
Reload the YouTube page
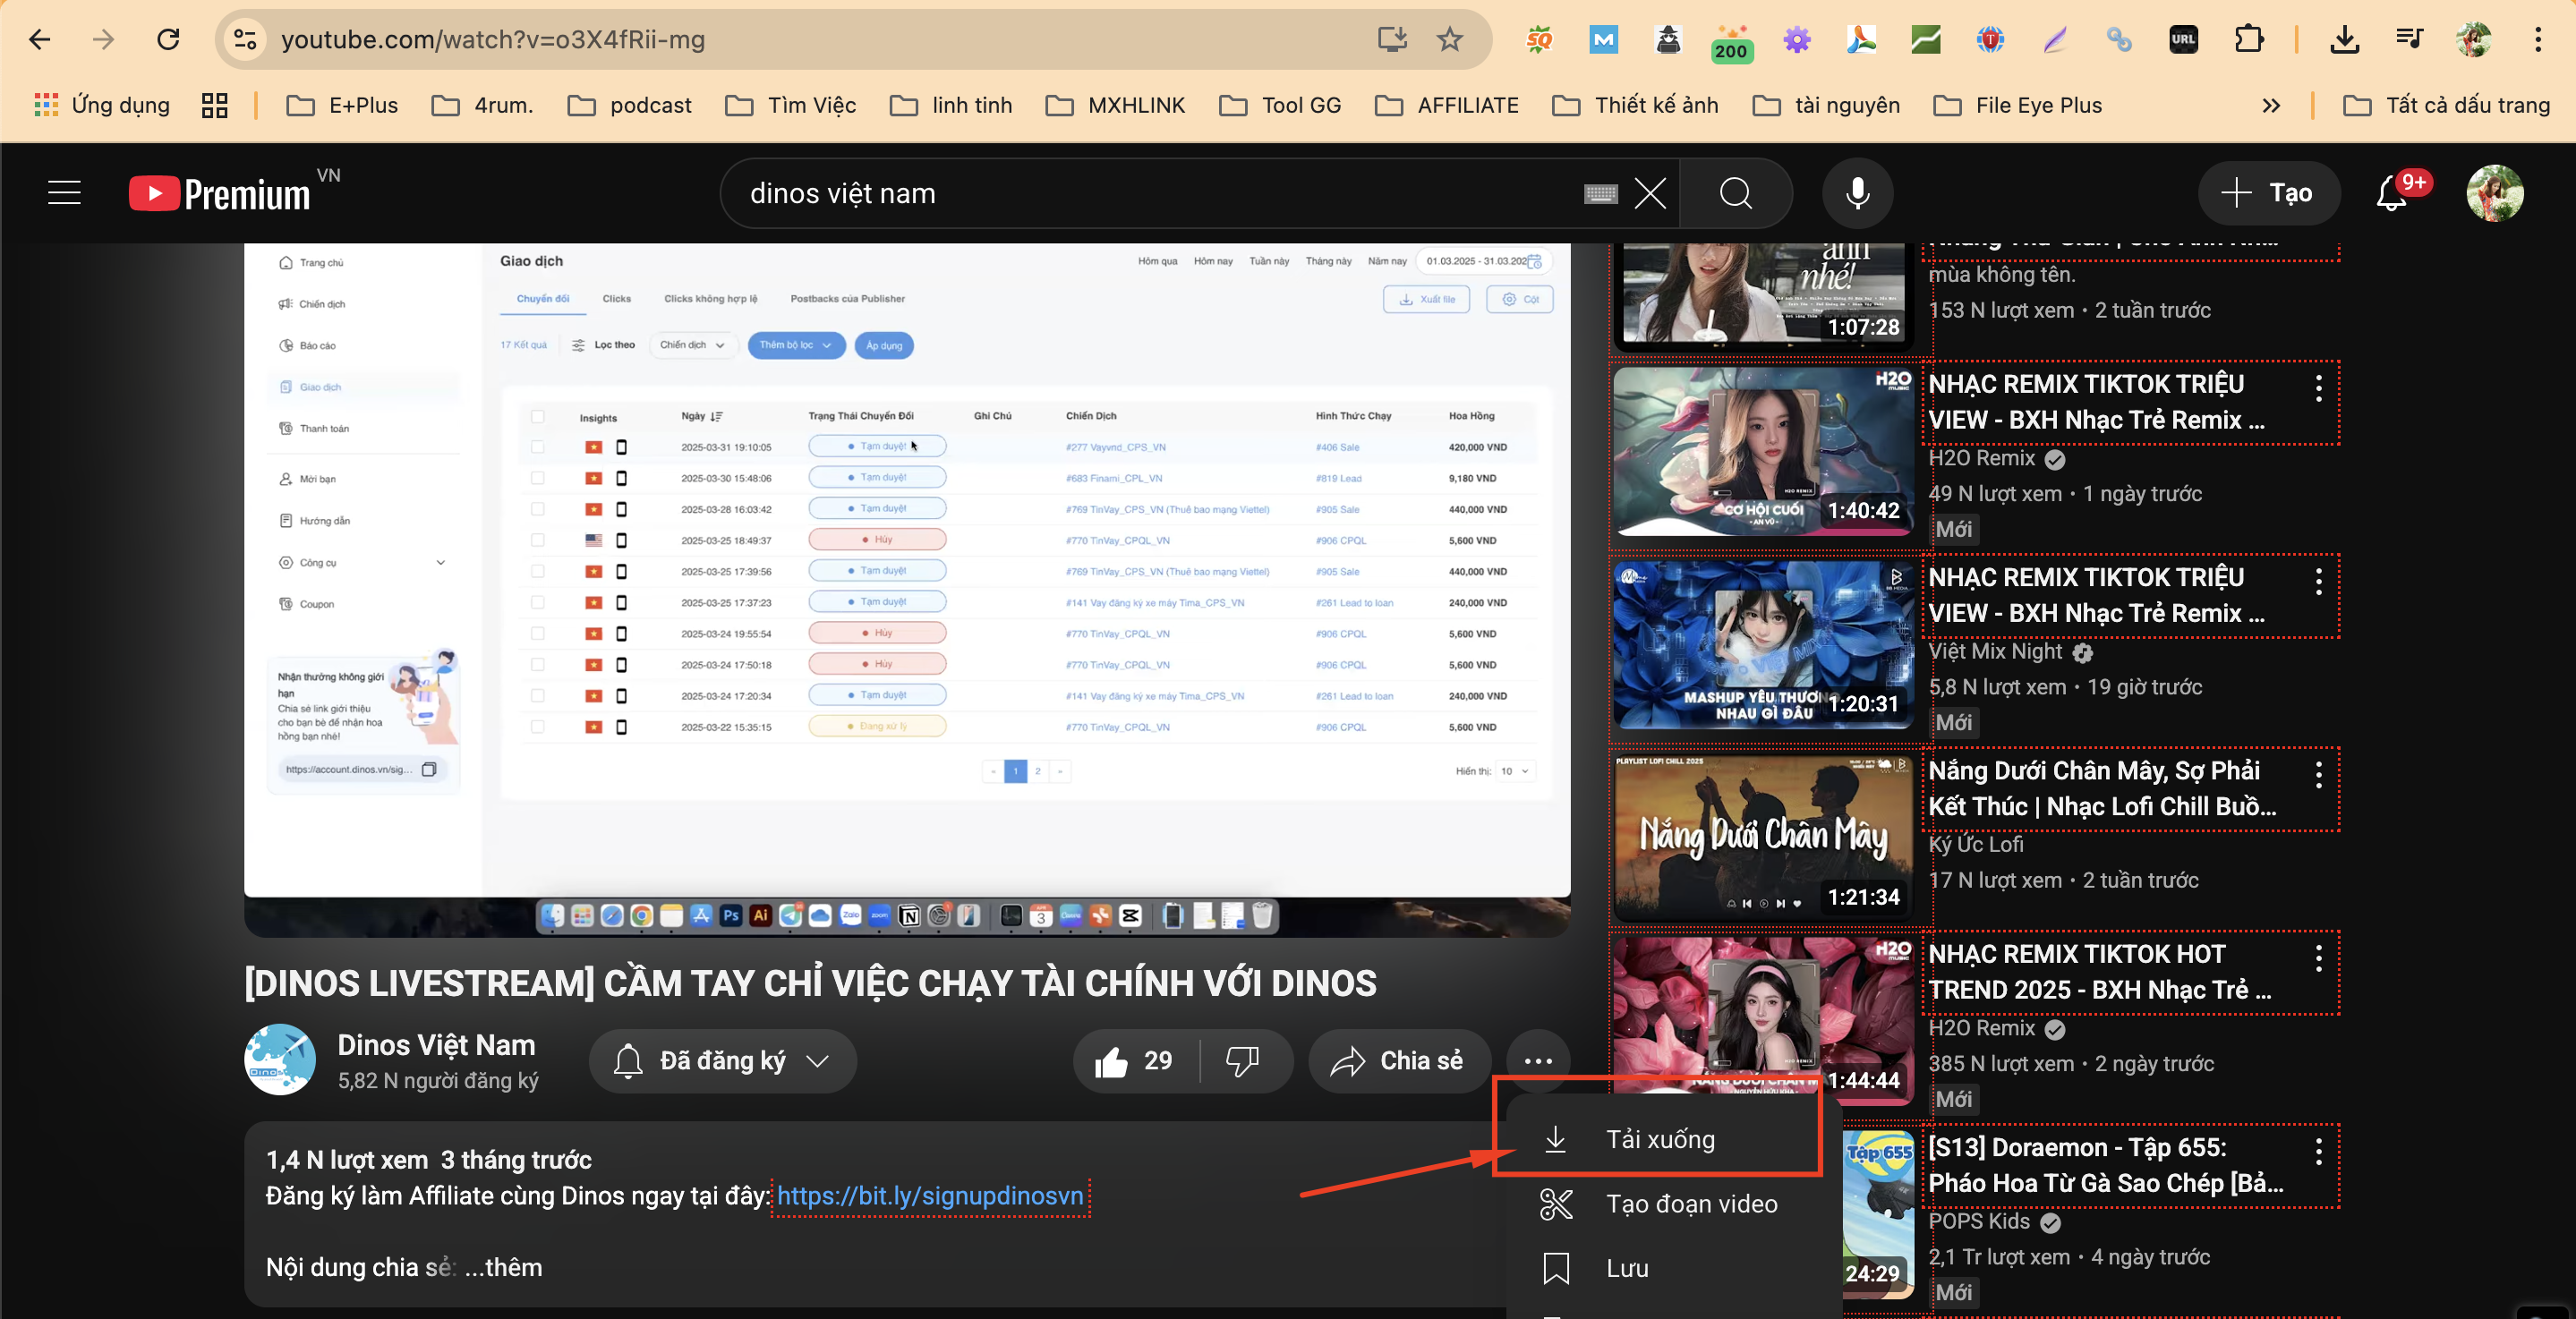(x=169, y=40)
